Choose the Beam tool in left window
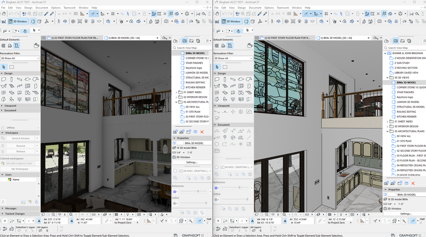The height and width of the screenshot is (237, 426). coord(19,79)
